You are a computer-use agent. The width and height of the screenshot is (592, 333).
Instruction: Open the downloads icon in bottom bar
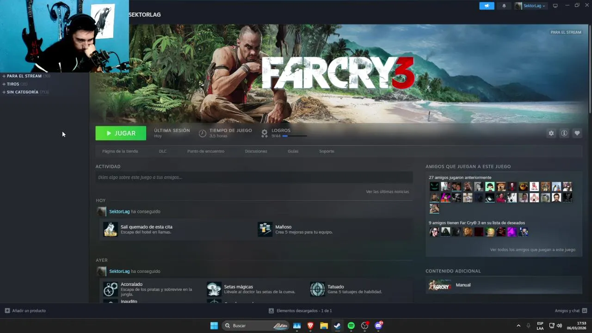(271, 311)
